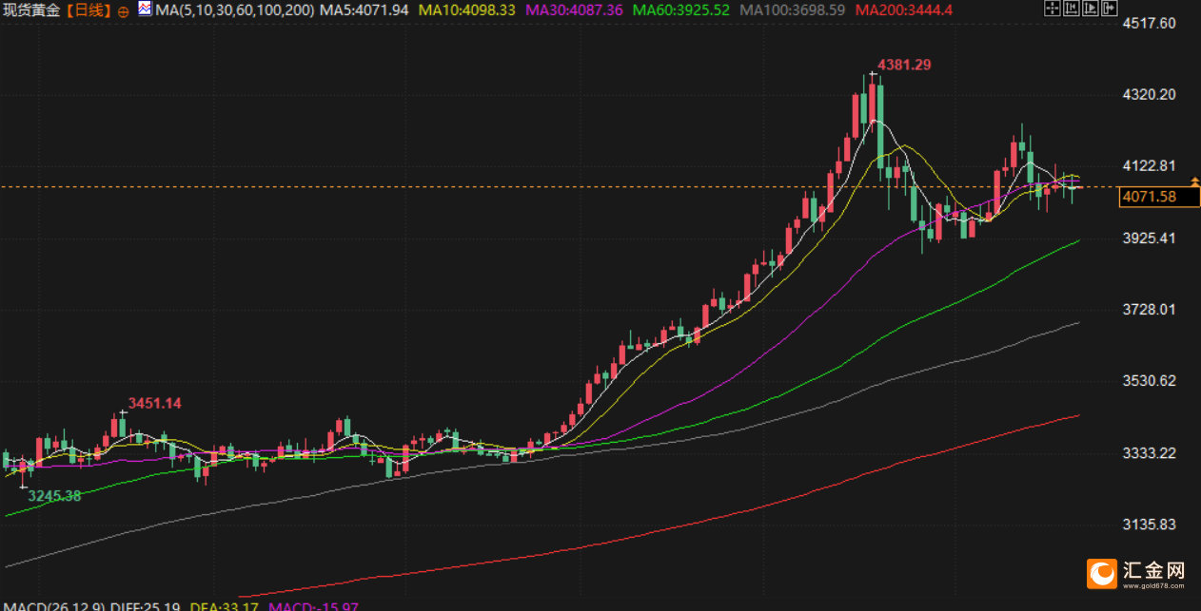Click the 4320.20 price axis label
The width and height of the screenshot is (1201, 611).
click(x=1150, y=94)
